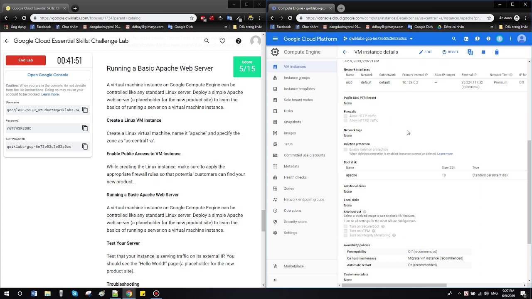This screenshot has width=532, height=299.
Task: Open the GCP navigation hamburger menu
Action: coord(275,39)
